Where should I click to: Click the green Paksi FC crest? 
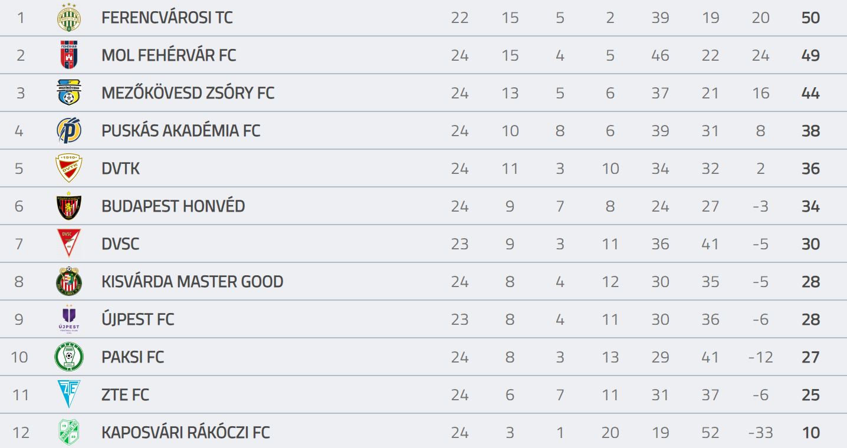point(69,357)
